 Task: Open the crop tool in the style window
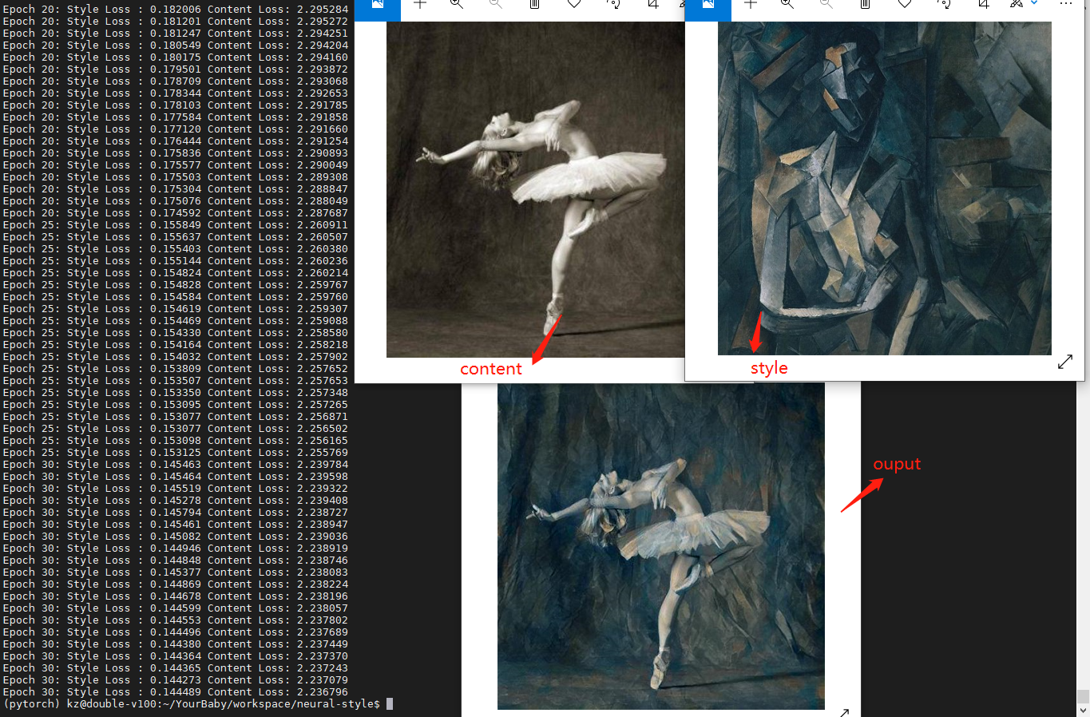984,5
